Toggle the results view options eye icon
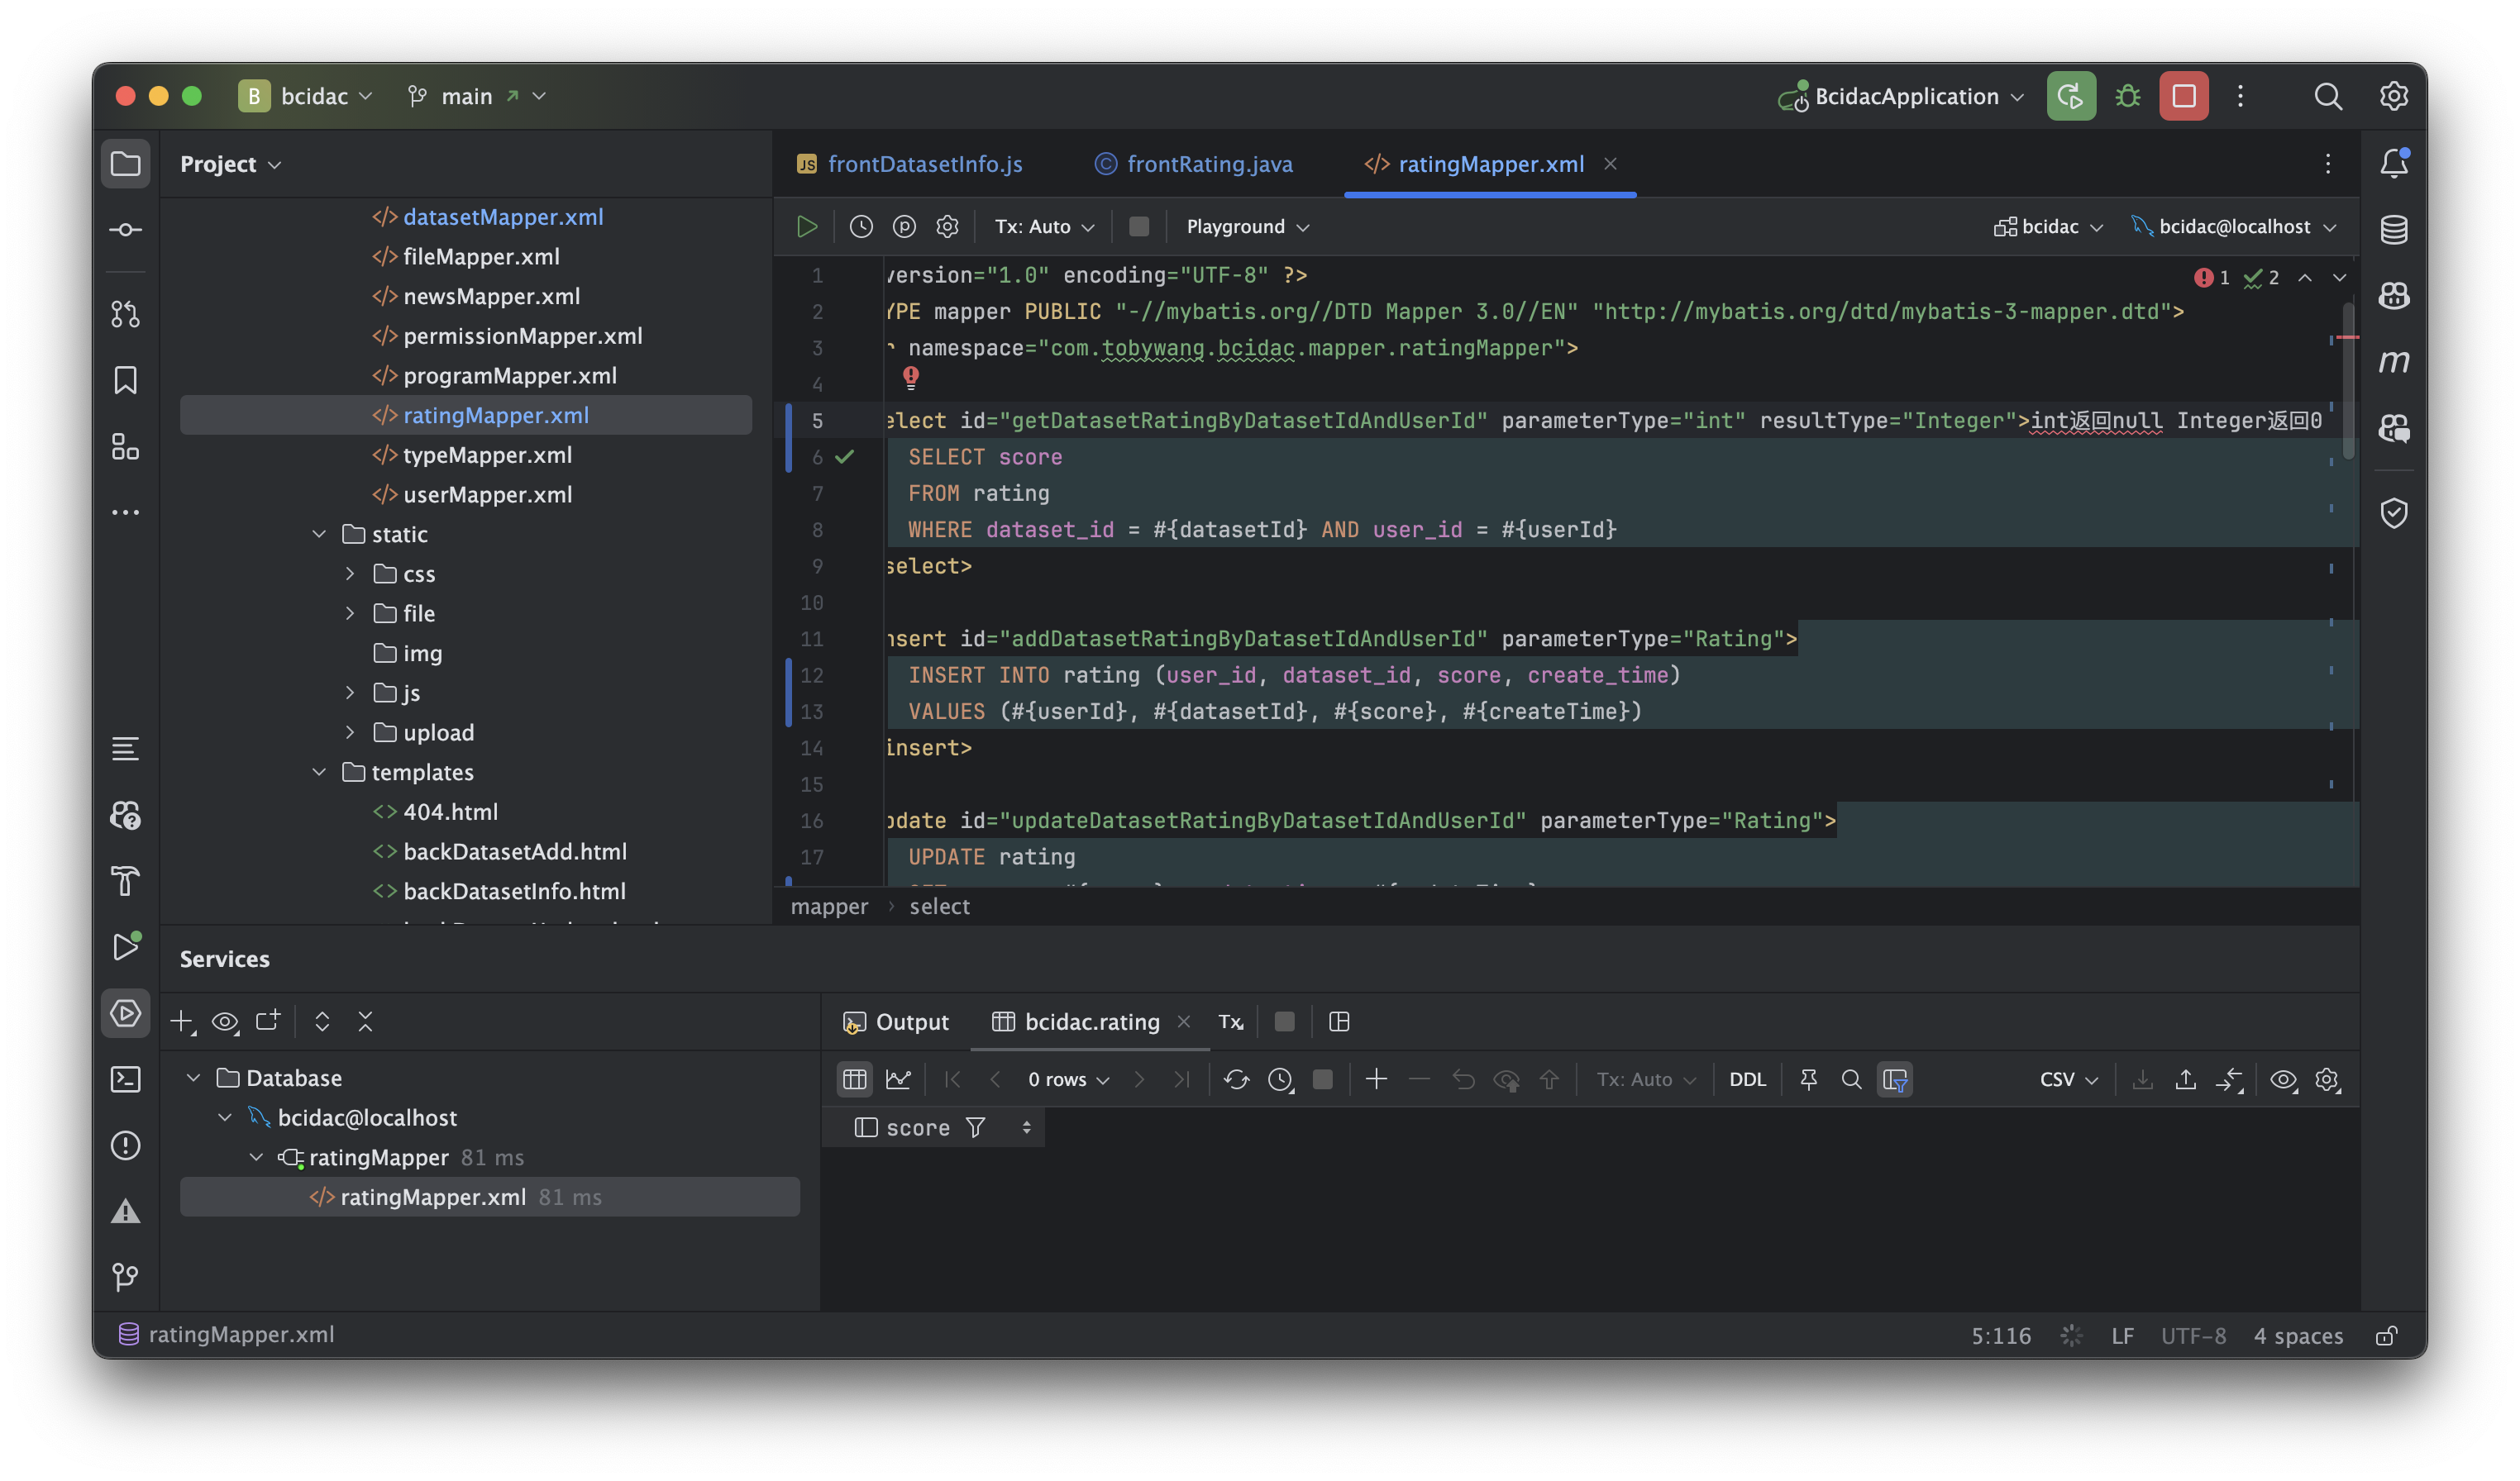The width and height of the screenshot is (2520, 1481). point(2283,1079)
